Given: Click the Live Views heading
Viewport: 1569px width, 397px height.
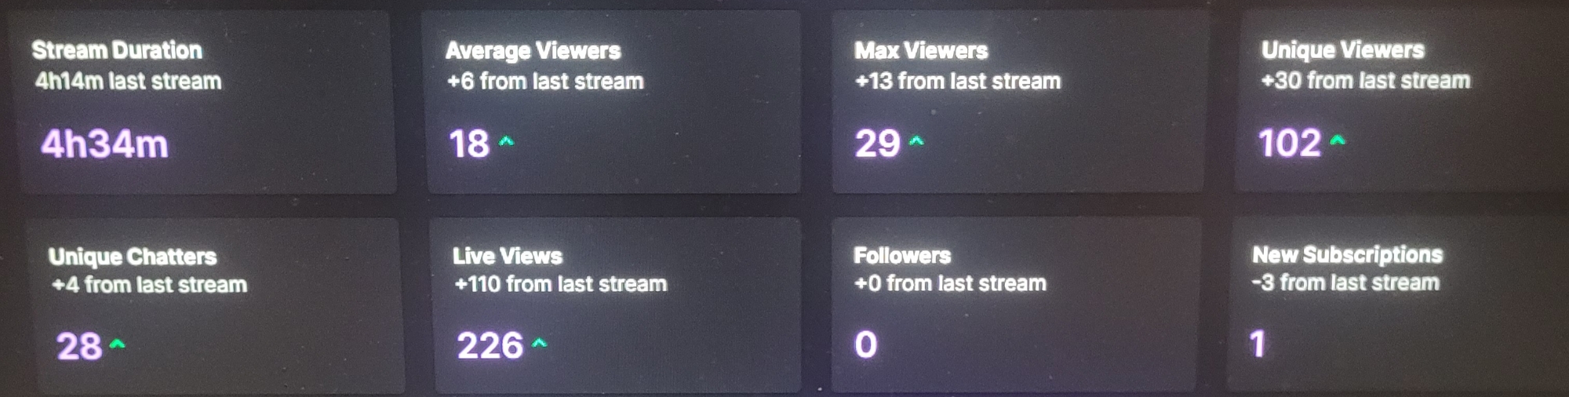Looking at the screenshot, I should click(508, 256).
